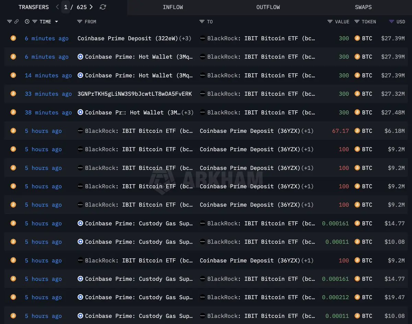Open BlackRock IBIT recipient in the 33 minutes ago row
The height and width of the screenshot is (324, 412).
click(261, 94)
